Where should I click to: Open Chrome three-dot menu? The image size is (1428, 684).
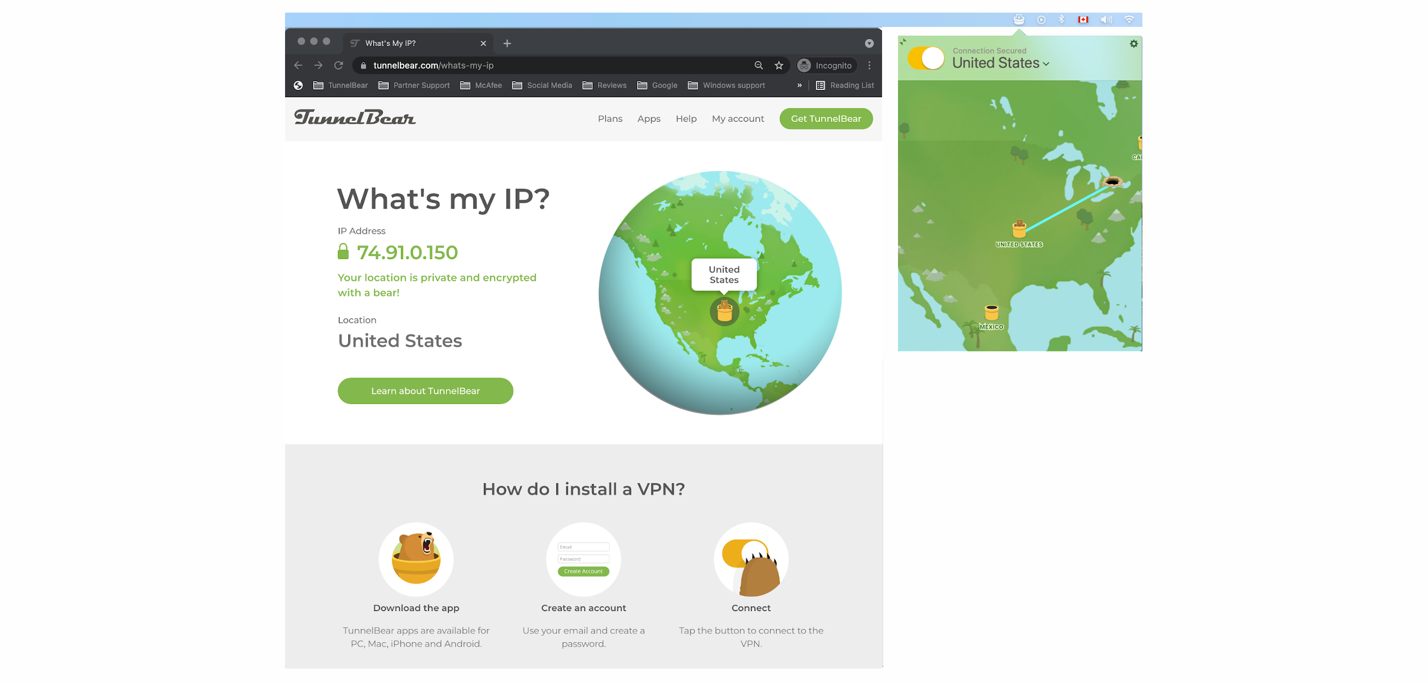(869, 65)
